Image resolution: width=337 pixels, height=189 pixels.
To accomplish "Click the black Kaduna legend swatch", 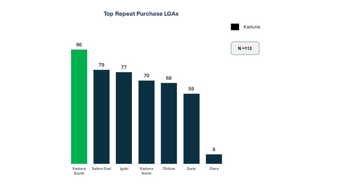I will click(235, 27).
